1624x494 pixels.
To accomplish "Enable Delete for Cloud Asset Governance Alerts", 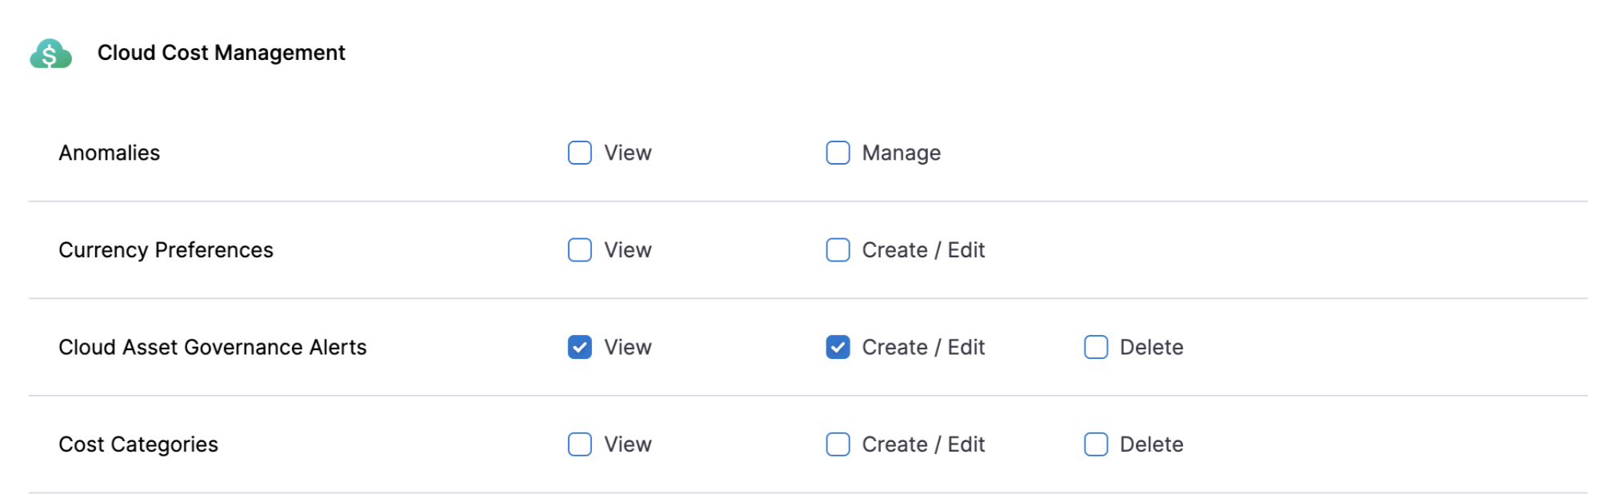I will (x=1095, y=347).
